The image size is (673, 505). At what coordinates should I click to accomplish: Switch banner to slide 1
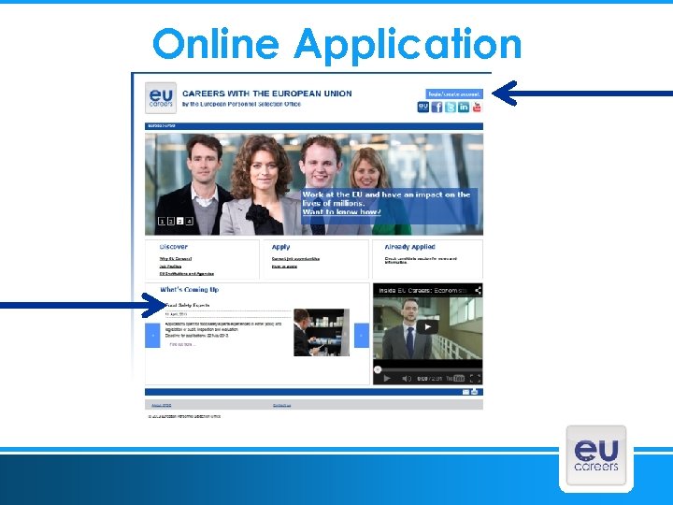pyautogui.click(x=162, y=221)
